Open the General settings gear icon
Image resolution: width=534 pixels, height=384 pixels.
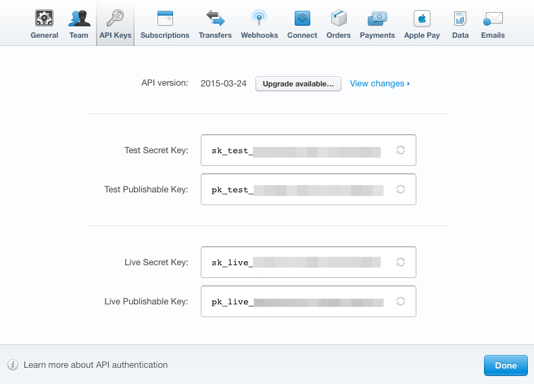click(44, 18)
